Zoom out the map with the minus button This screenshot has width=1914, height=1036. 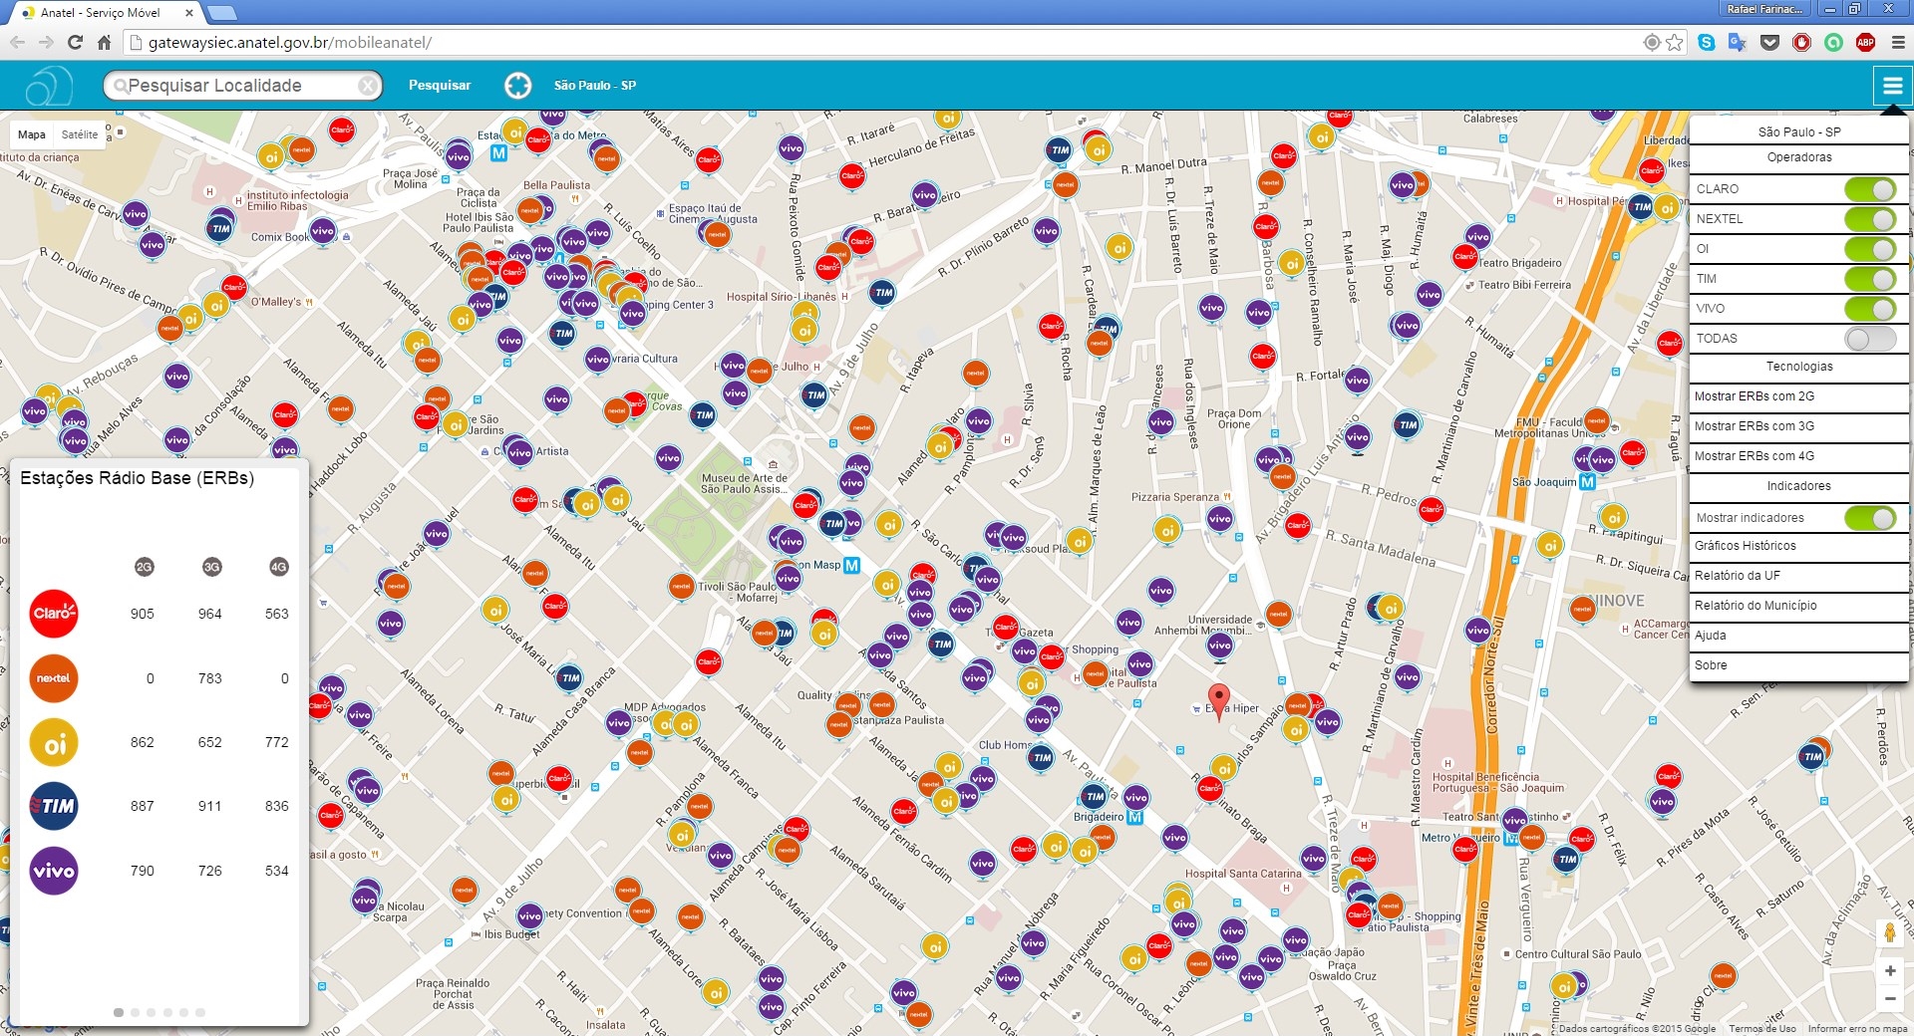tap(1889, 998)
